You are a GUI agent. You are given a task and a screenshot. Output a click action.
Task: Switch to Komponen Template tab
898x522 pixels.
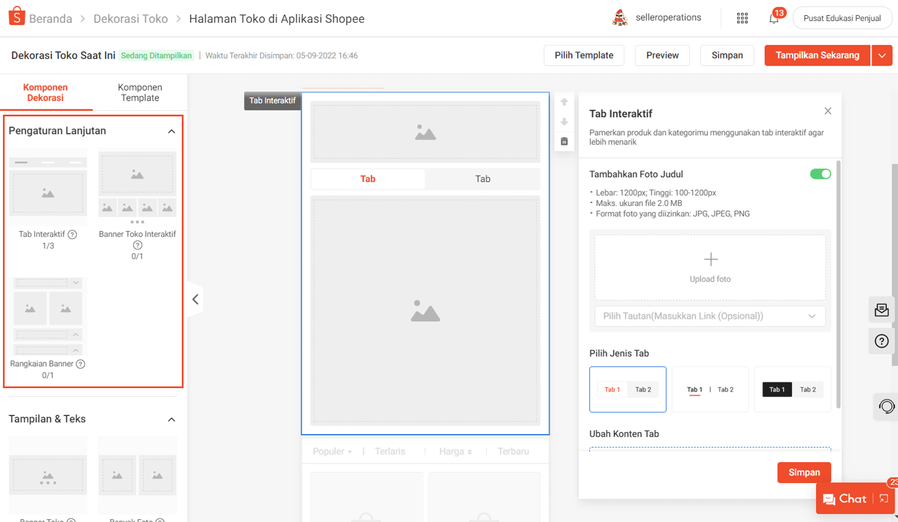tap(140, 93)
